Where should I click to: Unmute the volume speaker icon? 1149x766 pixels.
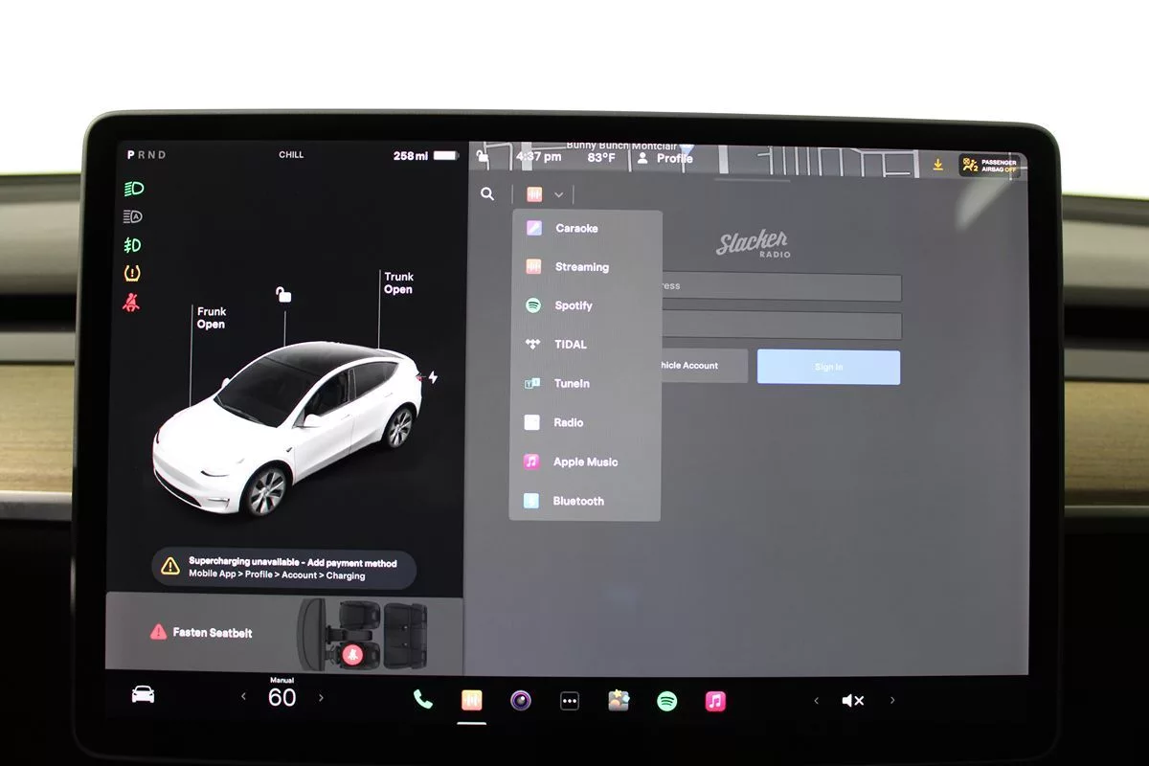pyautogui.click(x=852, y=701)
